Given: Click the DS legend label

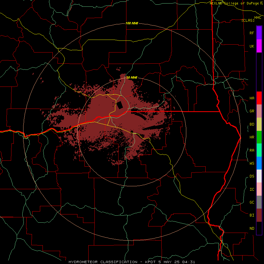Looking at the screenshot, I should coord(252,176).
